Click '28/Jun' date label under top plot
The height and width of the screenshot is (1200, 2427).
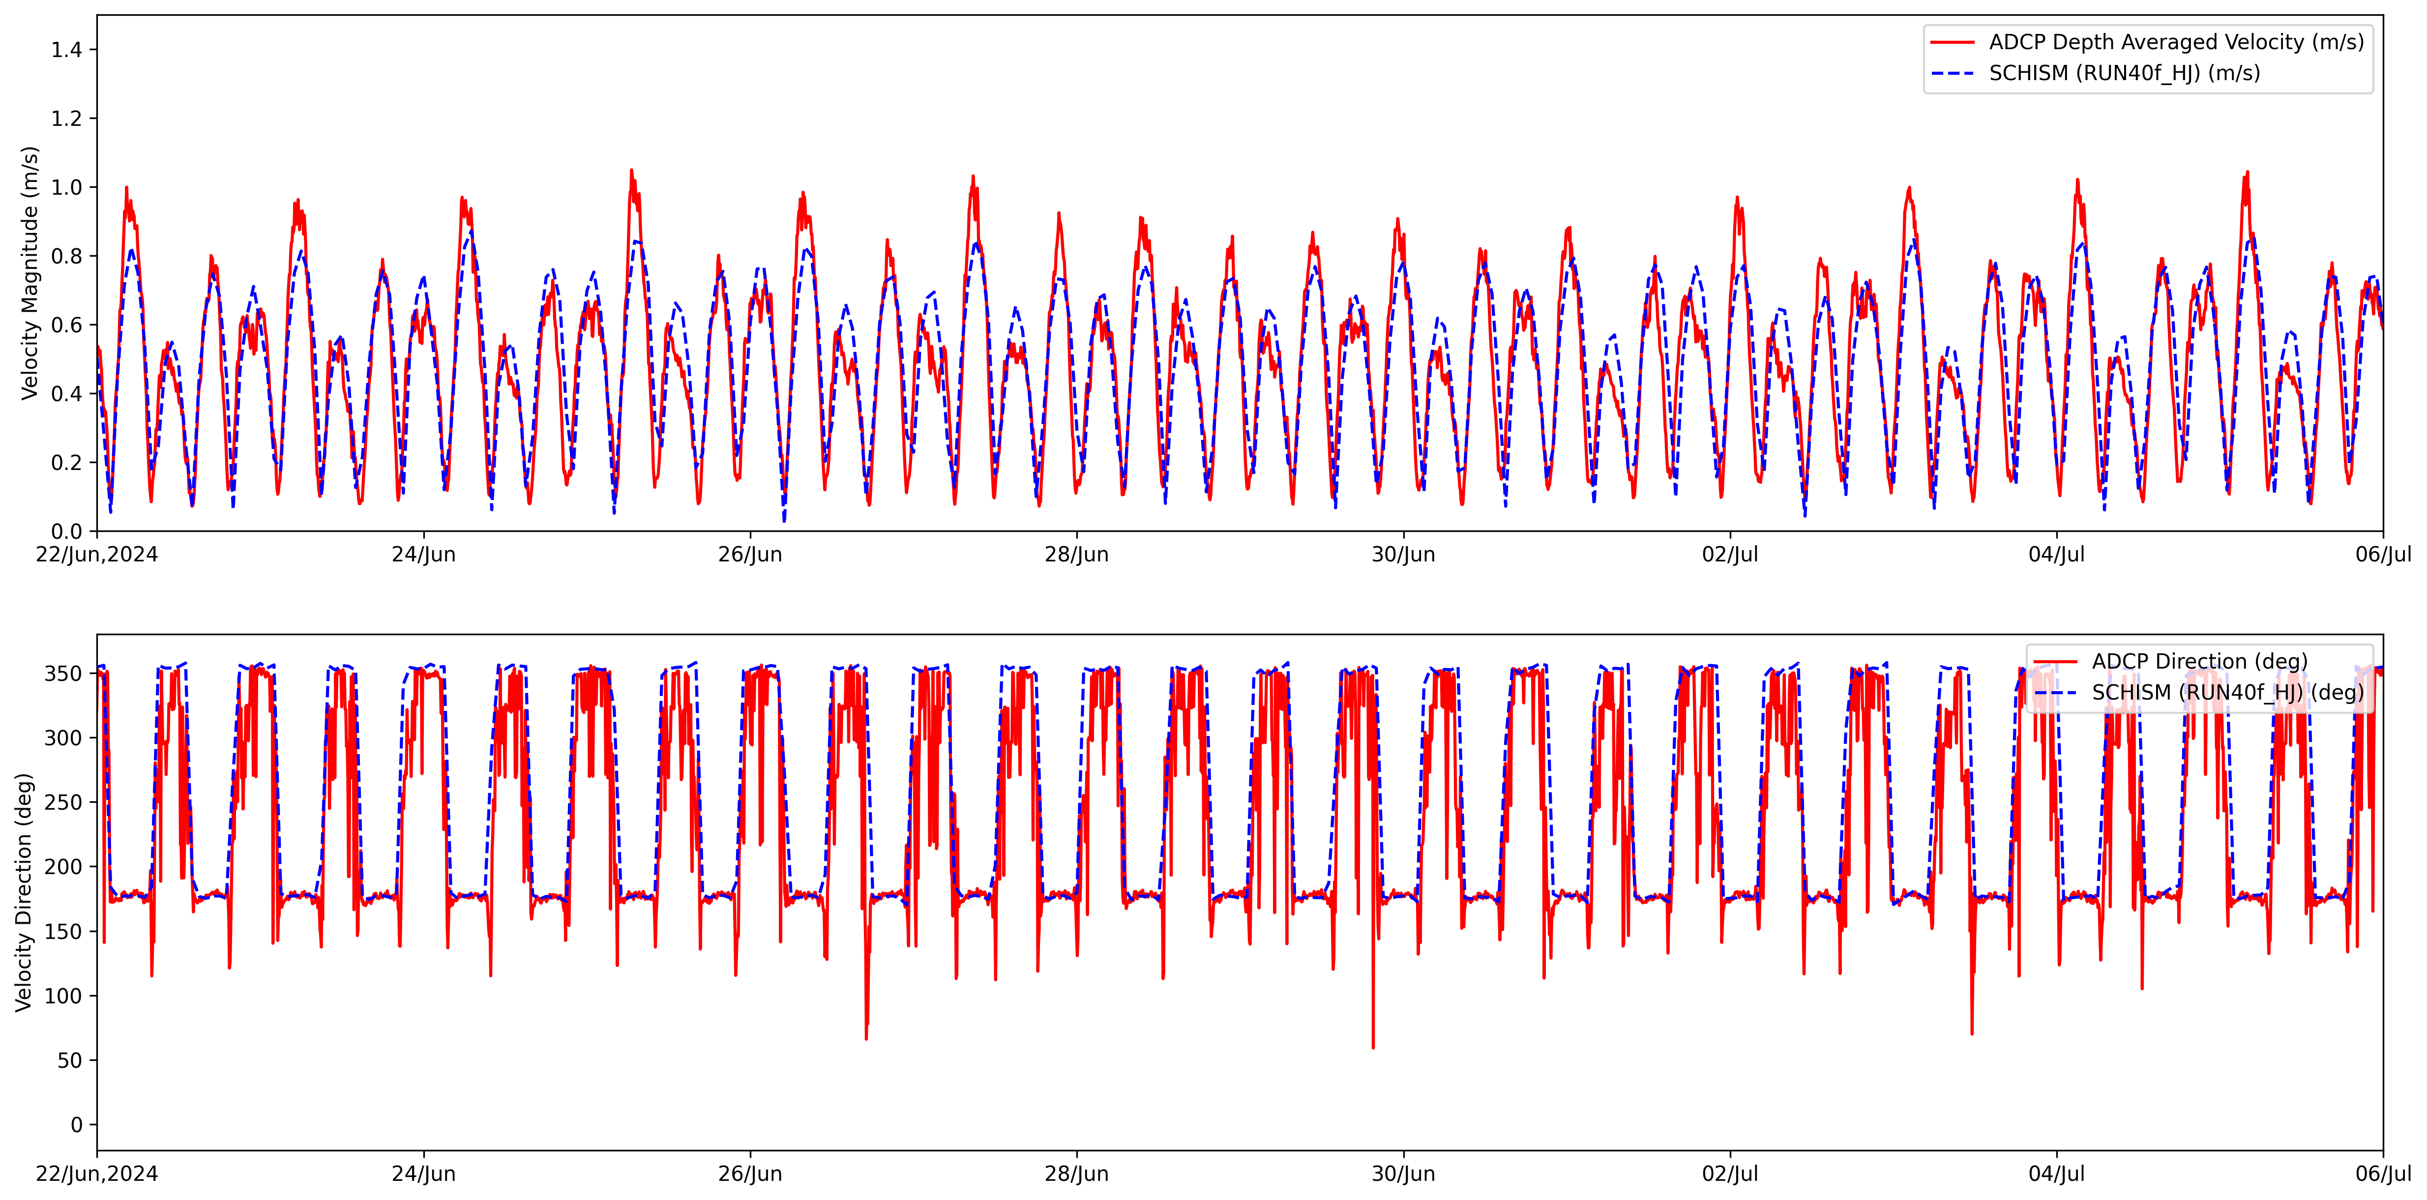tap(1076, 555)
